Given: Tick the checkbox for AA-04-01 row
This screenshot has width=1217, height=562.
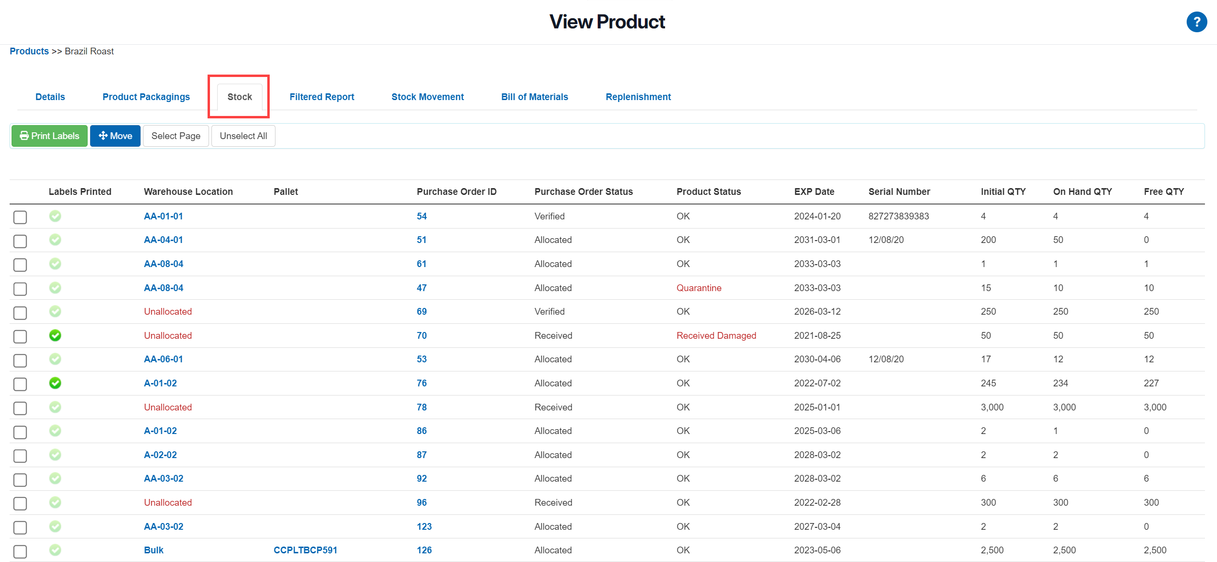Looking at the screenshot, I should 20,241.
